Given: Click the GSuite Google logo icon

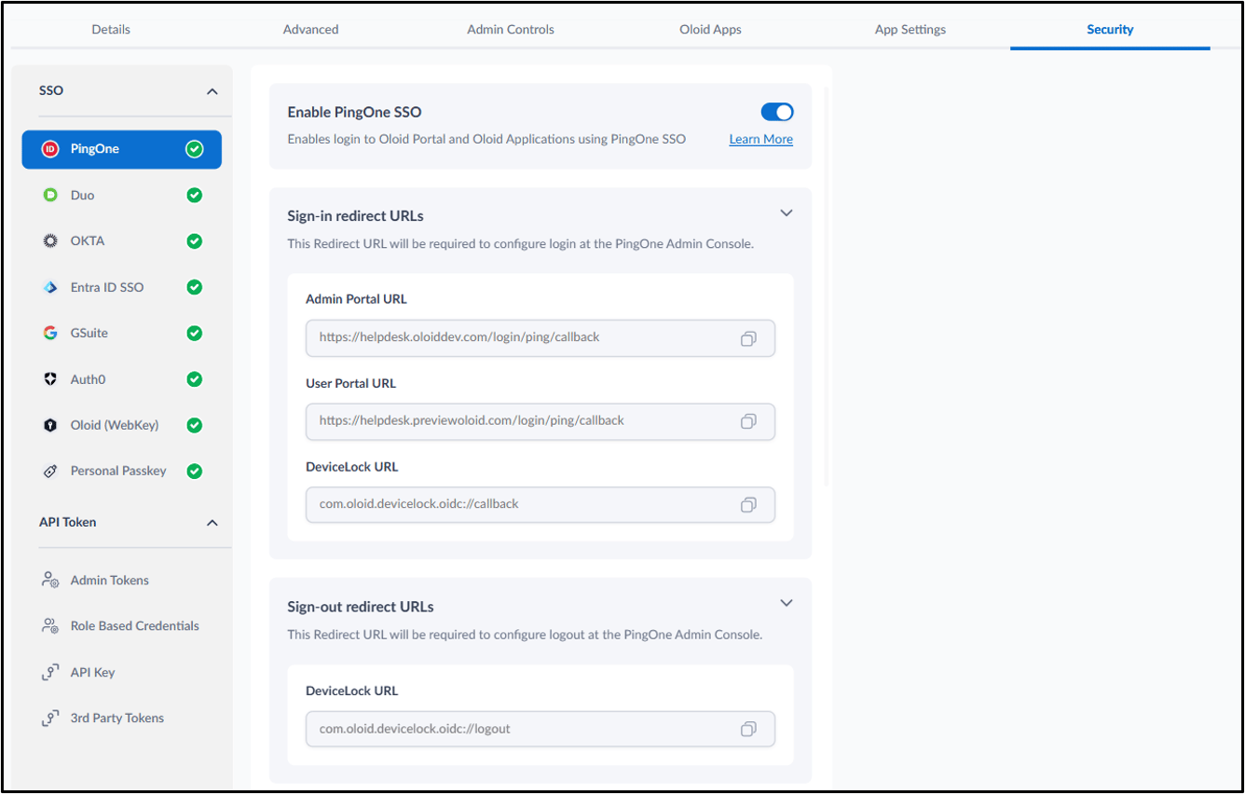Looking at the screenshot, I should tap(50, 333).
